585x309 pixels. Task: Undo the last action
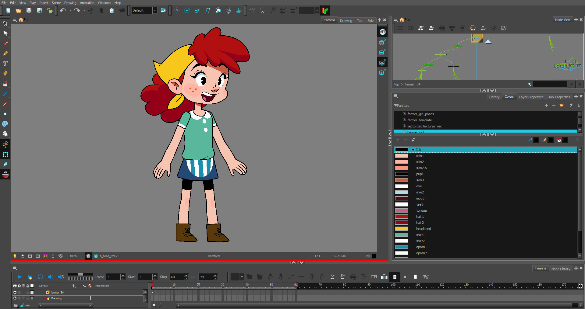coord(63,10)
